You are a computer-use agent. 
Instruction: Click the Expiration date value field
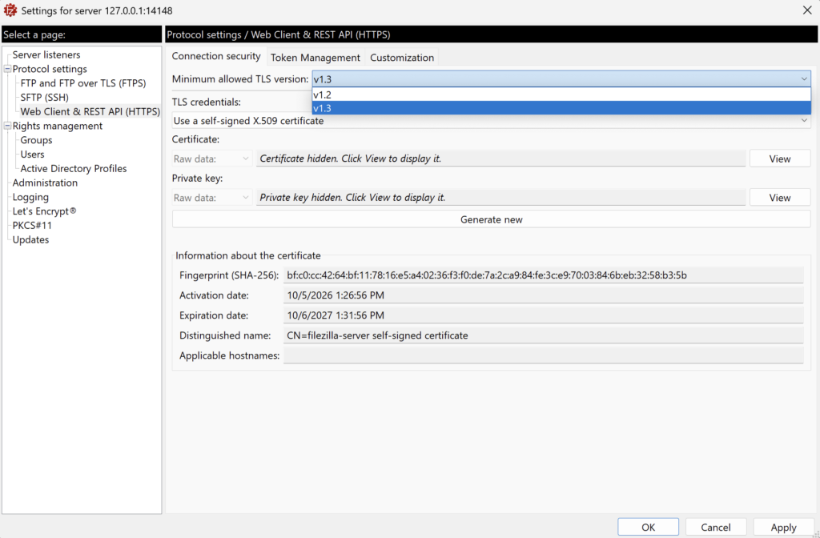[543, 315]
